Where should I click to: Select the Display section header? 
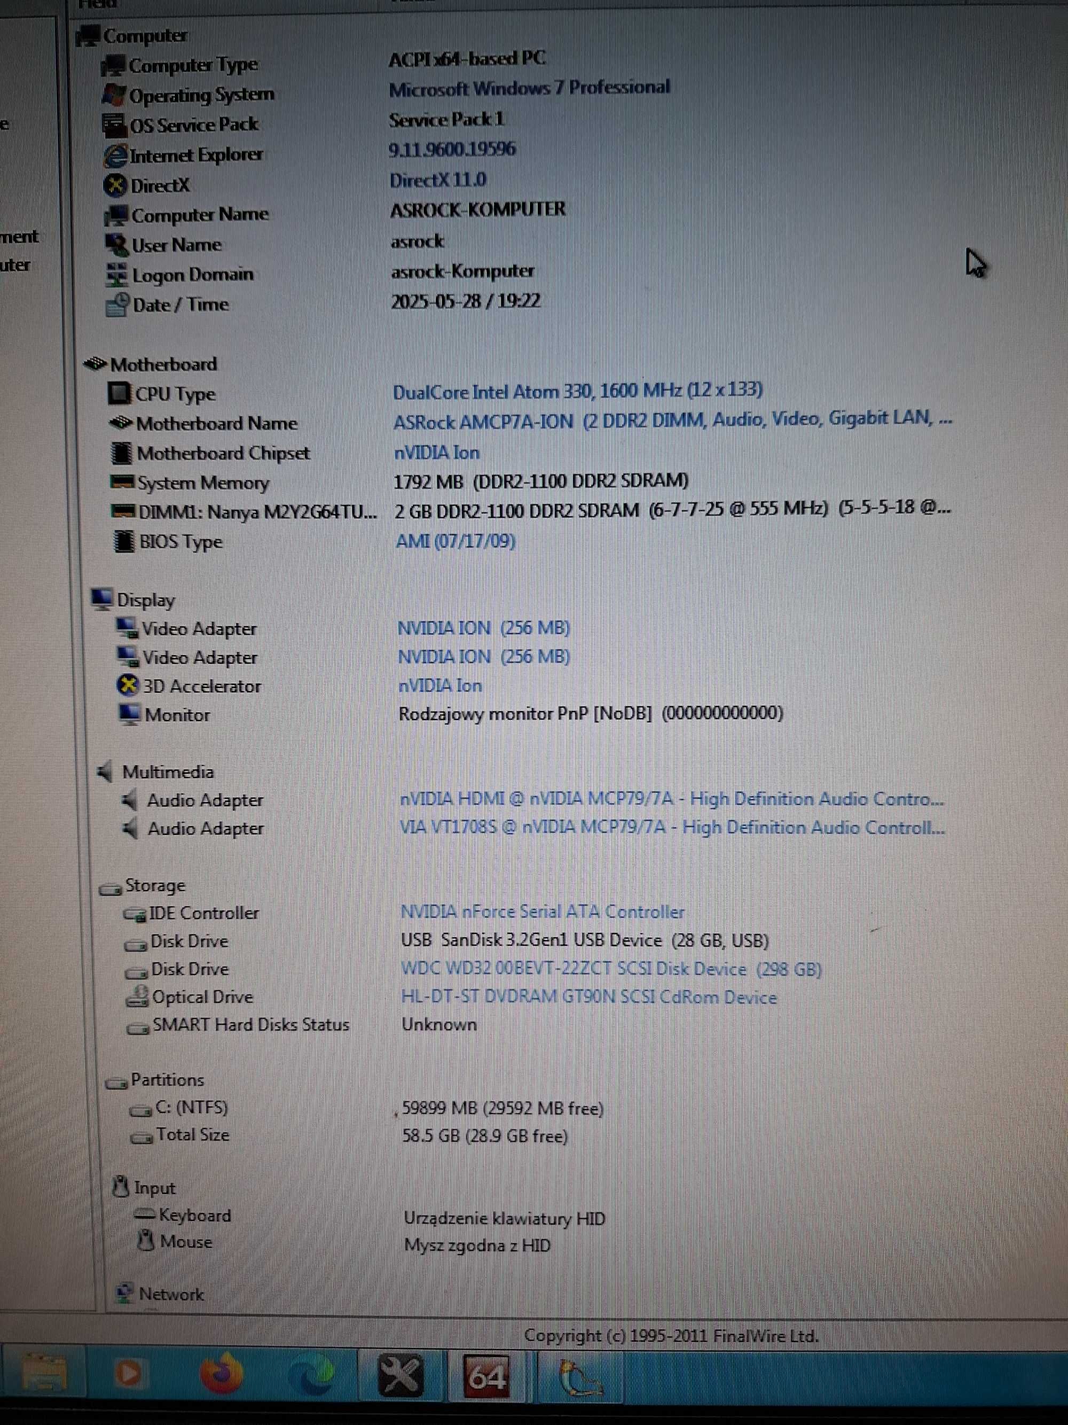(x=145, y=600)
